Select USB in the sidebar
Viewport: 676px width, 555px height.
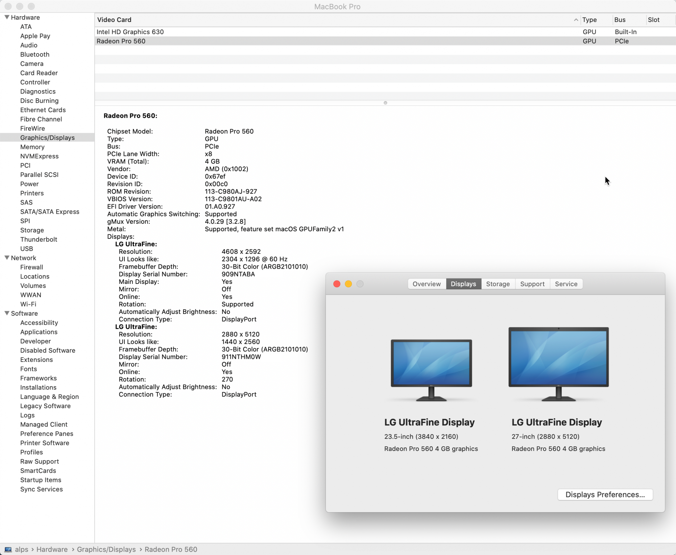coord(27,249)
